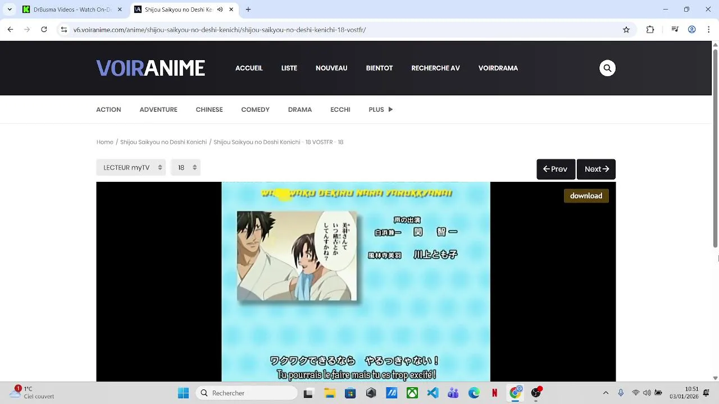Open Windows Start menu icon

183,393
